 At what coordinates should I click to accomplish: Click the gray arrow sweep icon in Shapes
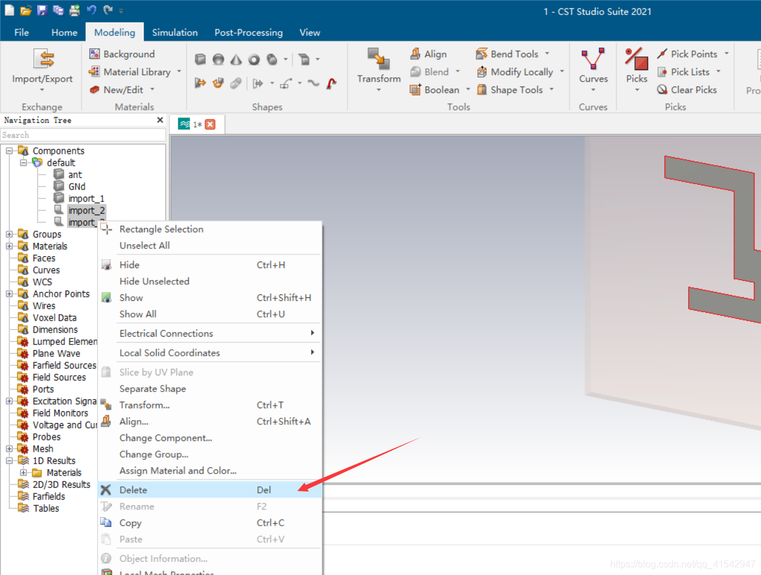[x=257, y=83]
